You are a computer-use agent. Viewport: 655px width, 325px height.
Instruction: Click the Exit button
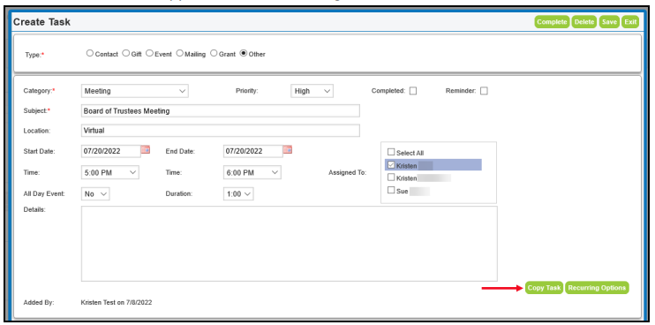pos(630,22)
